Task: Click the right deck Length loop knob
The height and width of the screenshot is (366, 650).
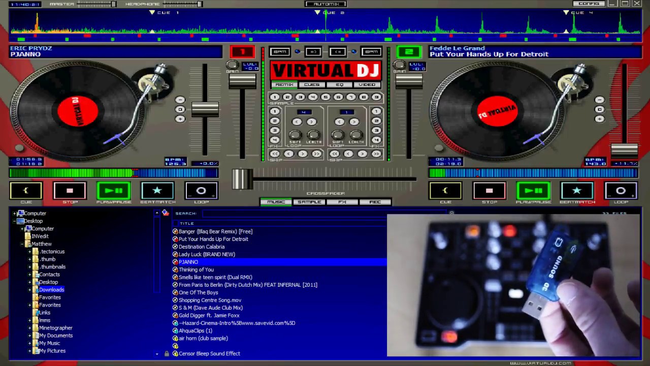Action: (356, 135)
